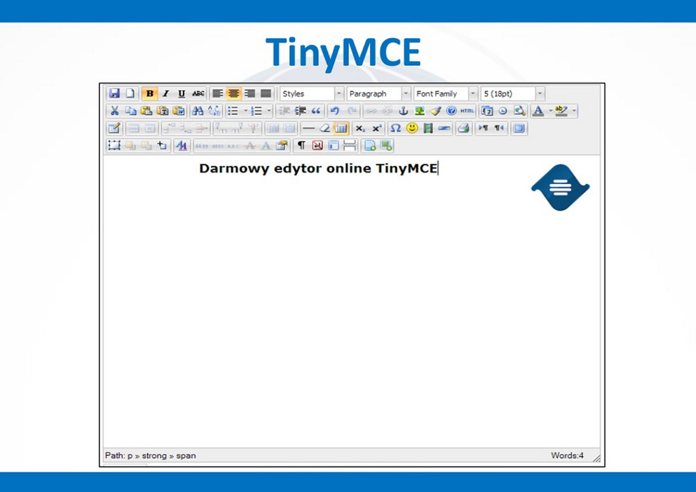696x492 pixels.
Task: Insert the current time clock icon
Action: (503, 111)
